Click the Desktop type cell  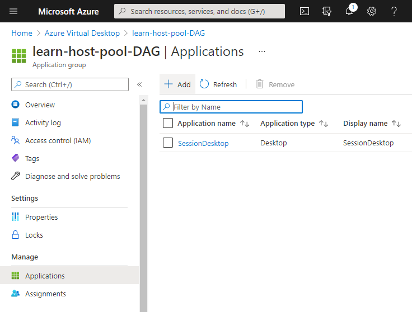point(274,143)
